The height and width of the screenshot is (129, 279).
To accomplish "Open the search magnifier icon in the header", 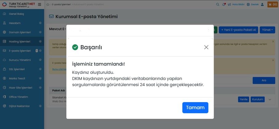I will click(x=218, y=4).
